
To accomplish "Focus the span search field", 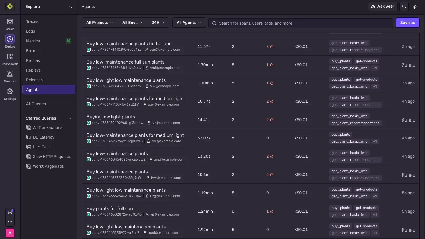I will pos(301,23).
